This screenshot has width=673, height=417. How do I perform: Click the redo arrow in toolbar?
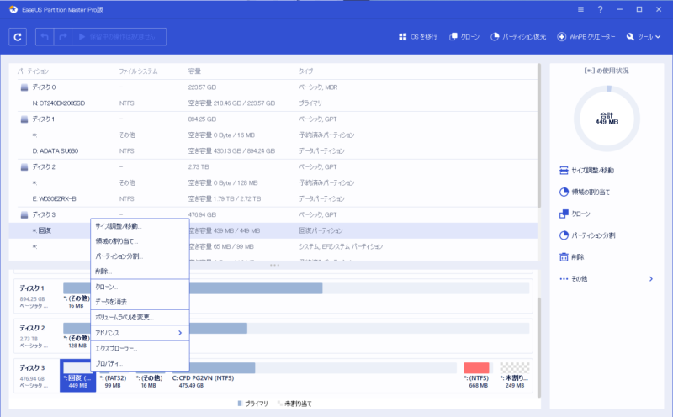[62, 37]
